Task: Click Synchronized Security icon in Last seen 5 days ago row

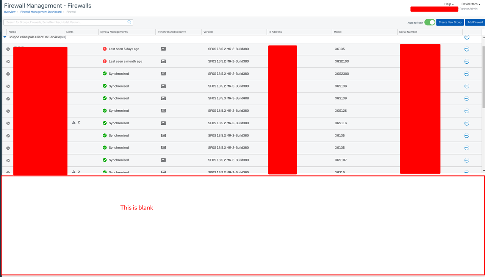Action: tap(163, 49)
